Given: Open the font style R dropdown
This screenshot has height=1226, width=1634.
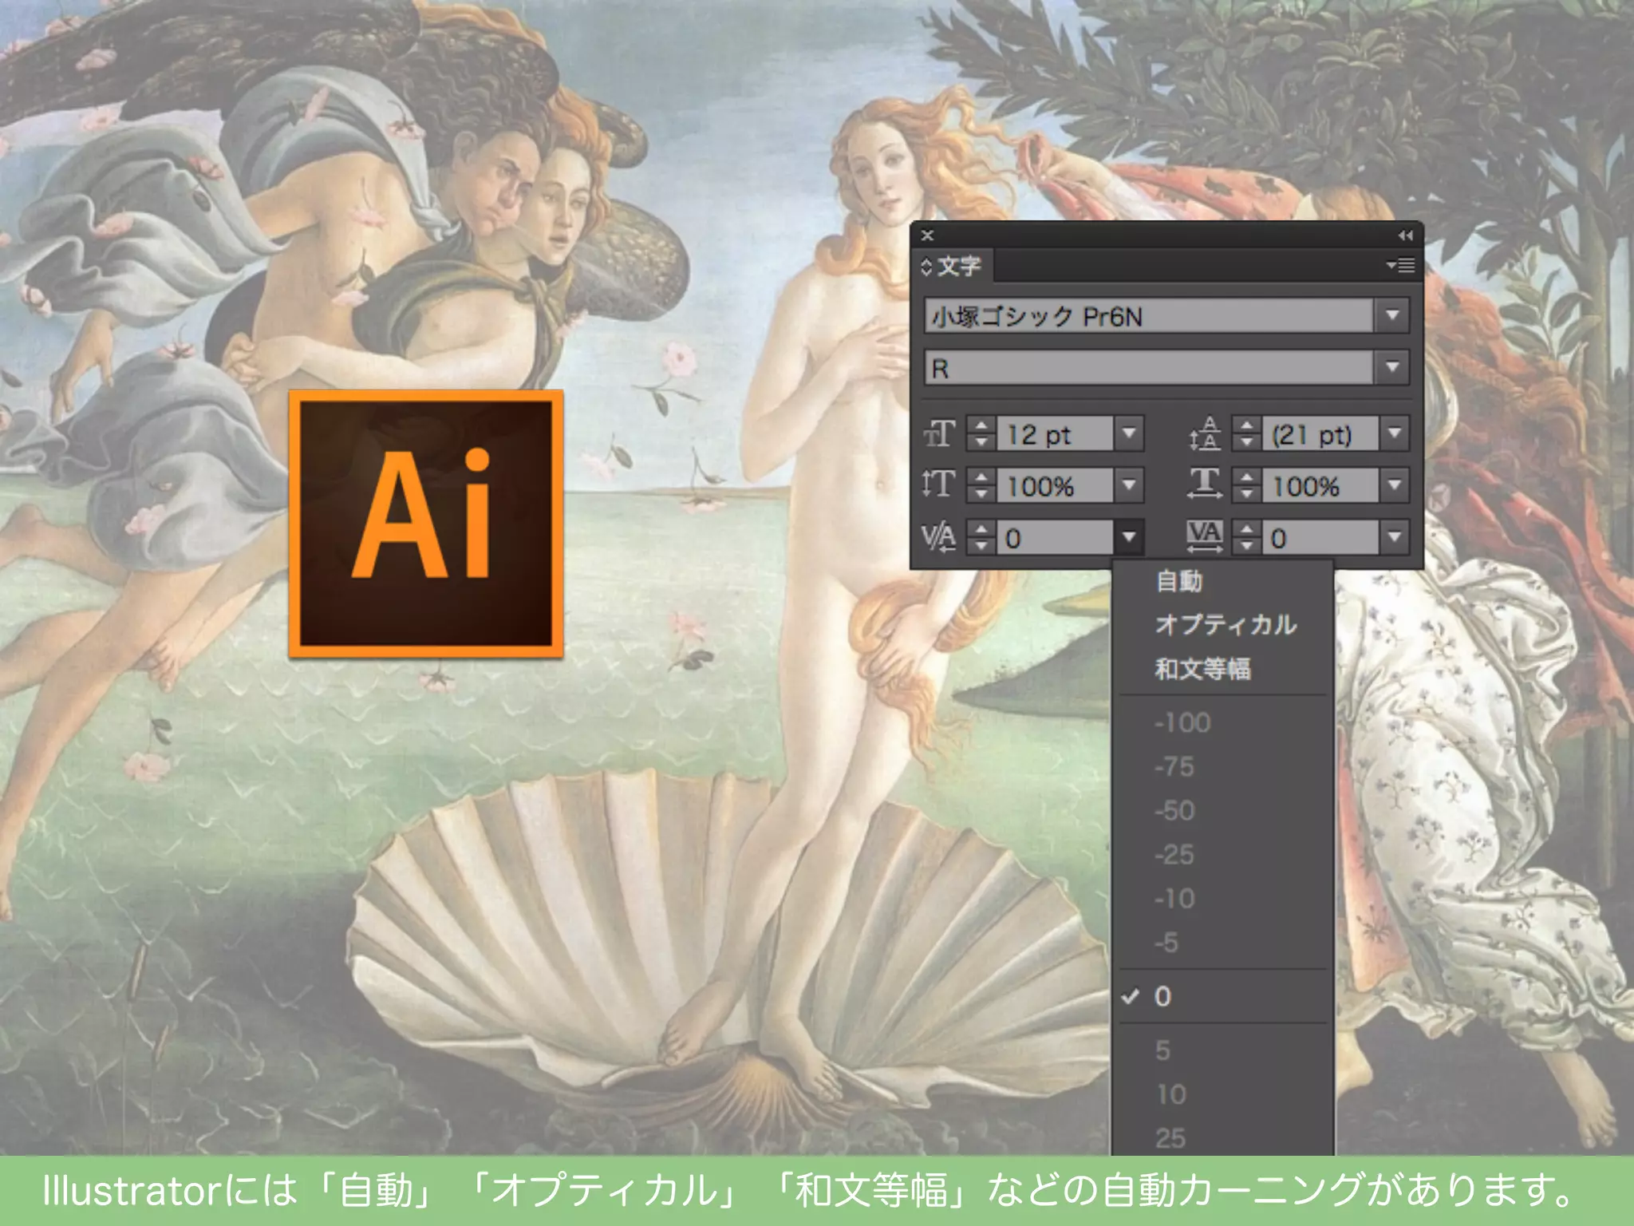Looking at the screenshot, I should coord(1392,367).
